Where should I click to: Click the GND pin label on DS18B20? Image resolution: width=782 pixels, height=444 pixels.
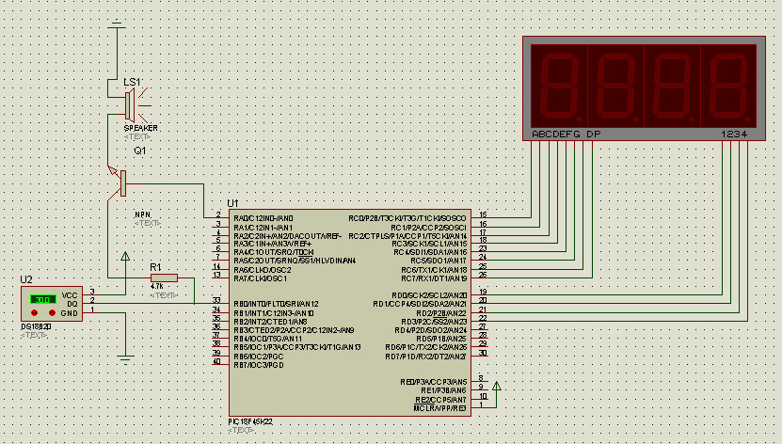70,313
